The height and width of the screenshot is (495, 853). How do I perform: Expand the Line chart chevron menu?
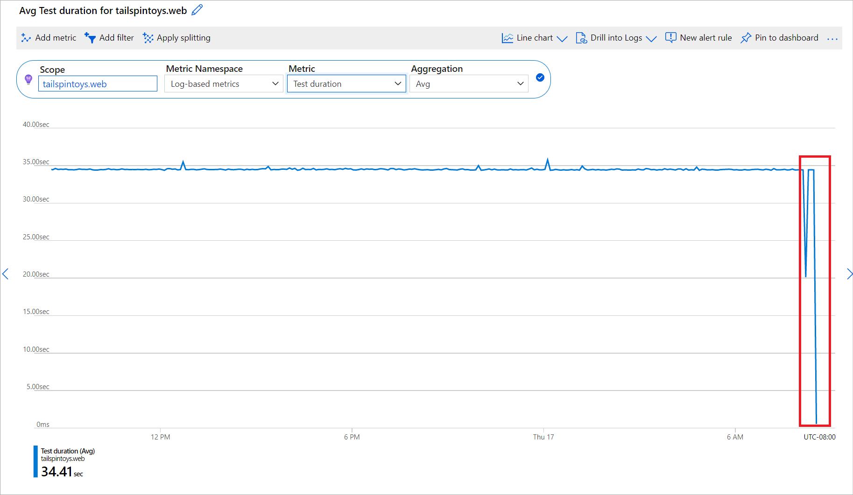563,39
